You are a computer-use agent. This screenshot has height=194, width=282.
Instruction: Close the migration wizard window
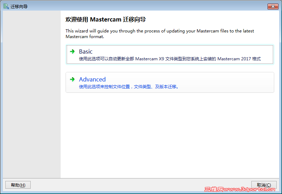[273, 6]
